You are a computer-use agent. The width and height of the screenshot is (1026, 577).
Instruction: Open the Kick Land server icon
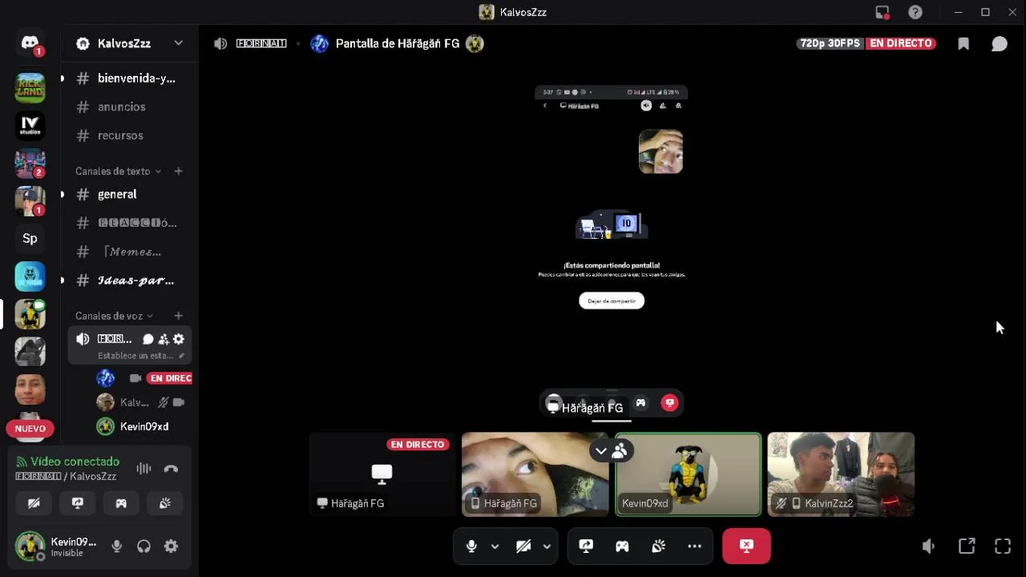[x=30, y=87]
